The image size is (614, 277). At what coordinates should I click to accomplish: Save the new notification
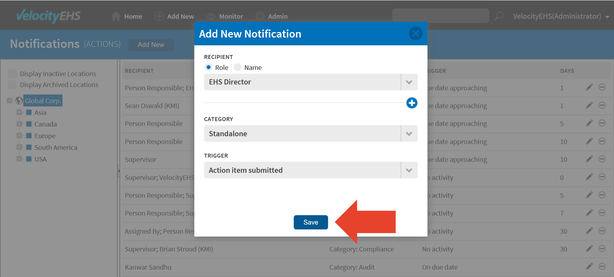click(x=311, y=222)
